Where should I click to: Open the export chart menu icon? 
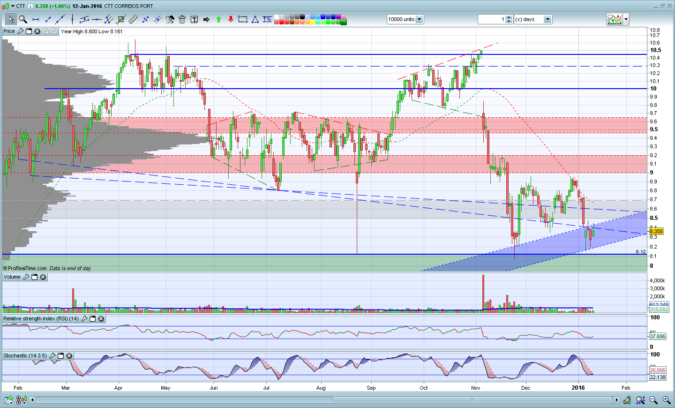coord(9,400)
